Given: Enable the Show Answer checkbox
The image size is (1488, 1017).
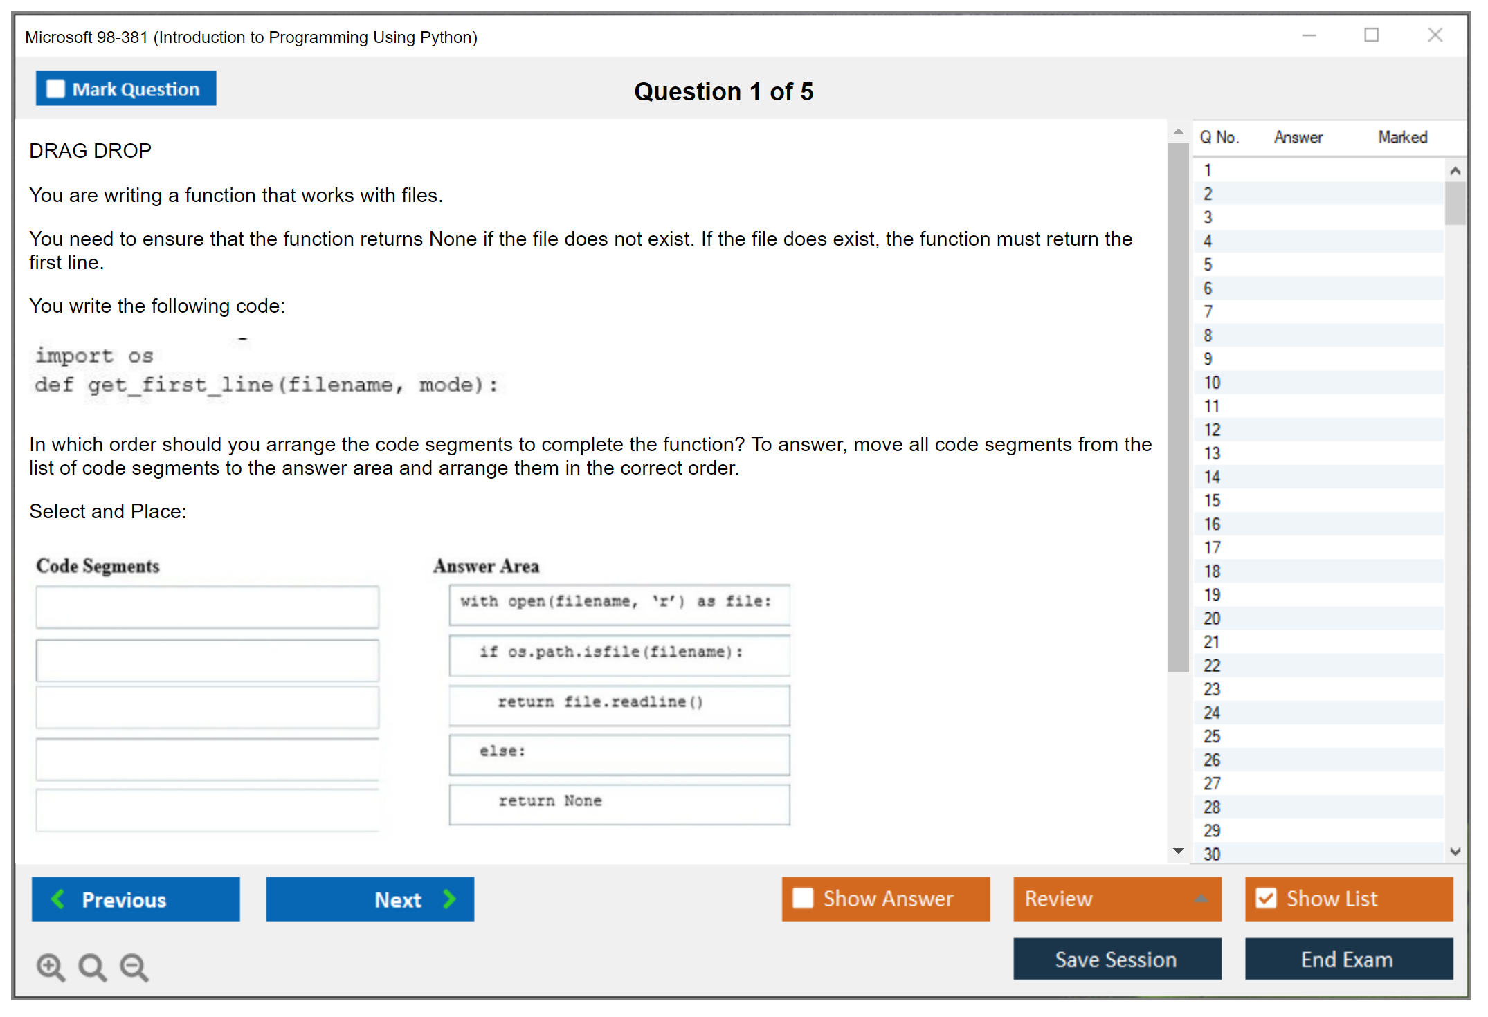Looking at the screenshot, I should pyautogui.click(x=803, y=898).
